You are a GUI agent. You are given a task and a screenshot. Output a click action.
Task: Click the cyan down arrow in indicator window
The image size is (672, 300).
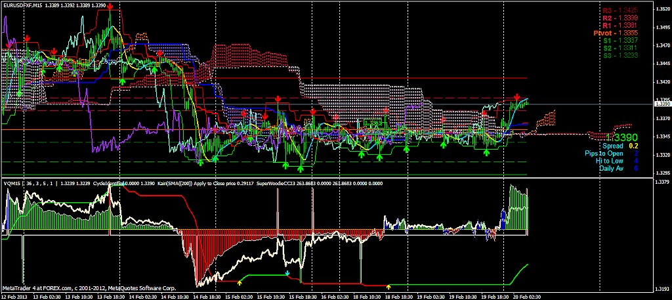click(x=287, y=272)
